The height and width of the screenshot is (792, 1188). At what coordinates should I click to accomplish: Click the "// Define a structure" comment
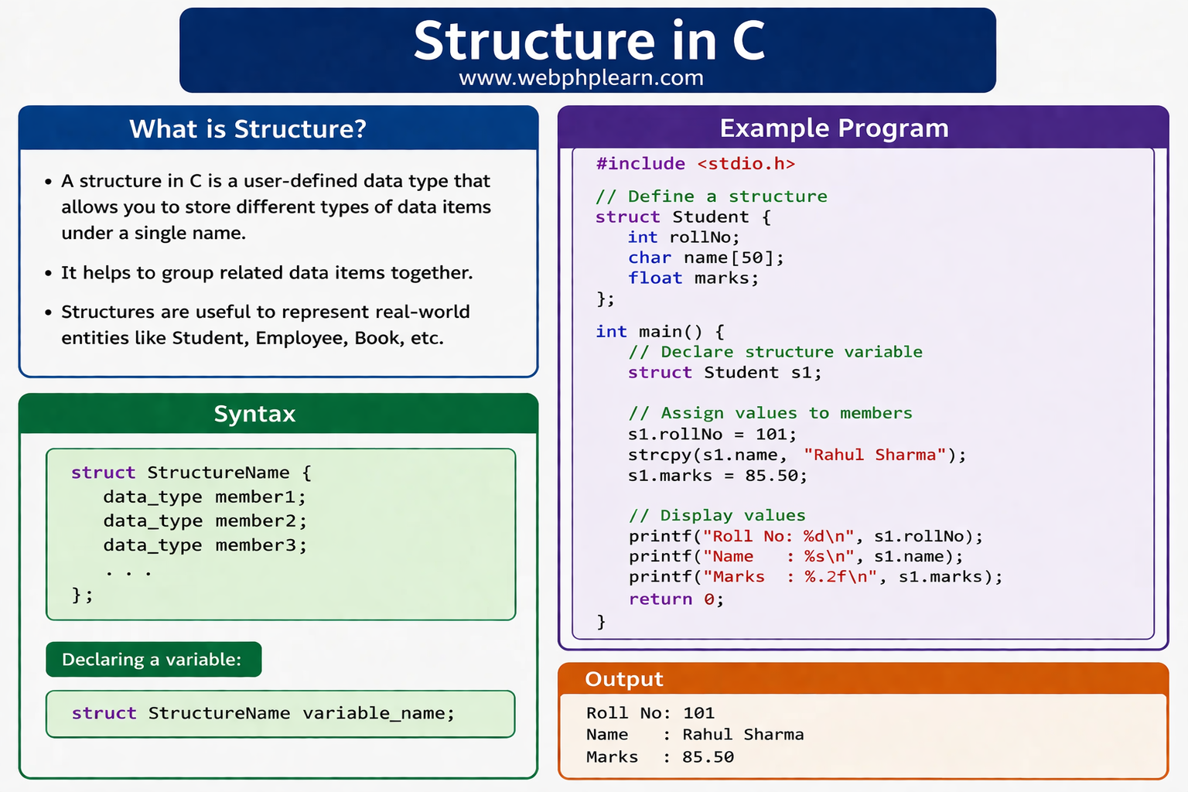coord(711,196)
